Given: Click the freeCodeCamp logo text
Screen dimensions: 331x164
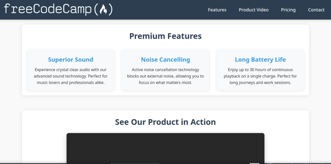Looking at the screenshot, I should click(x=47, y=10).
